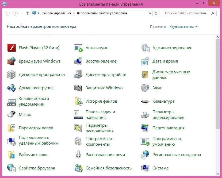The image size is (222, 178).
Task: Refresh the control panel view
Action: click(x=156, y=13)
